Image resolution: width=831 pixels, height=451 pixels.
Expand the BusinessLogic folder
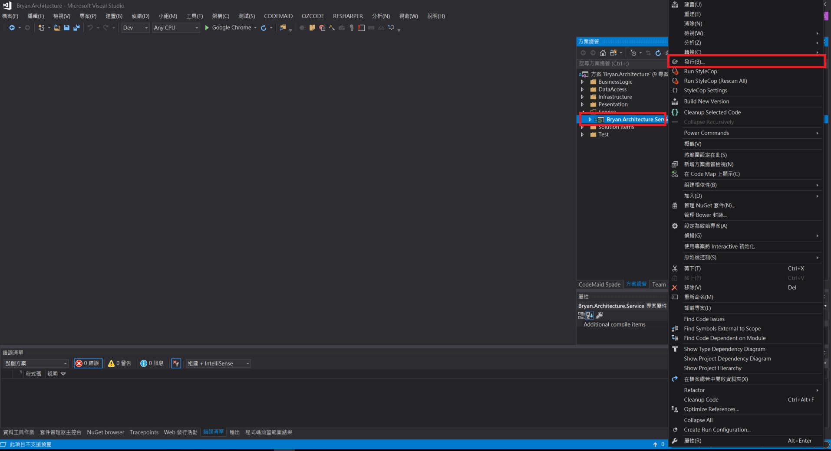pyautogui.click(x=583, y=82)
